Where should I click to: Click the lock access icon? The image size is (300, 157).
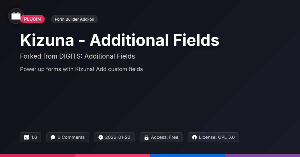tap(146, 137)
